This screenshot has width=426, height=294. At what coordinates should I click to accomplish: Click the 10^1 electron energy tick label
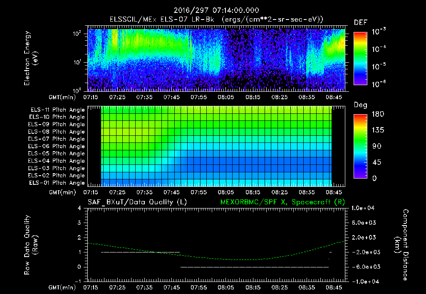tap(77, 62)
